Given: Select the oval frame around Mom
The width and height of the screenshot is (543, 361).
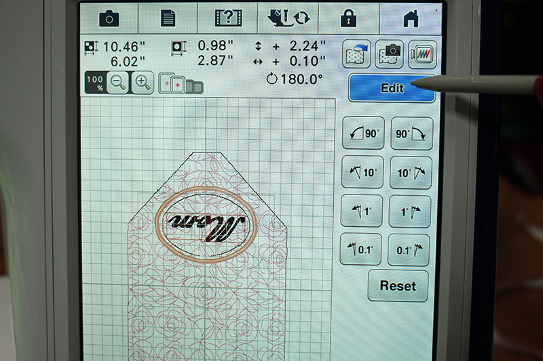Looking at the screenshot, I should click(206, 225).
